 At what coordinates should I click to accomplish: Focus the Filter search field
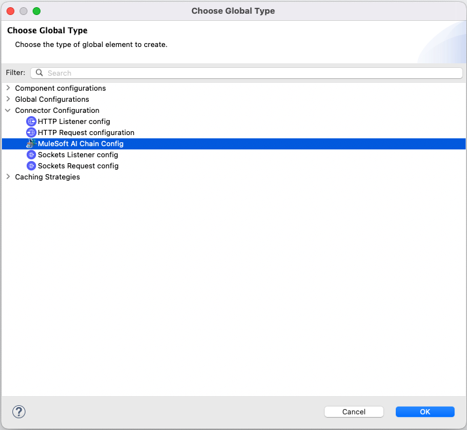coord(248,73)
